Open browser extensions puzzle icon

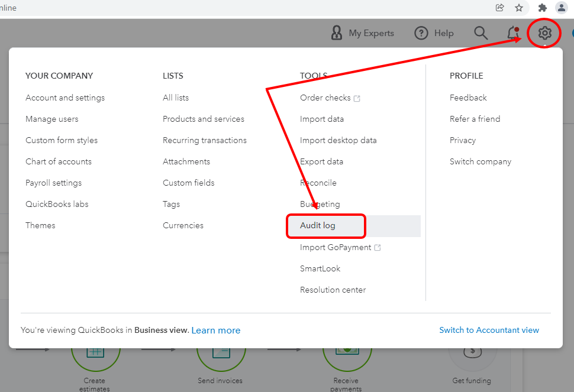click(542, 8)
